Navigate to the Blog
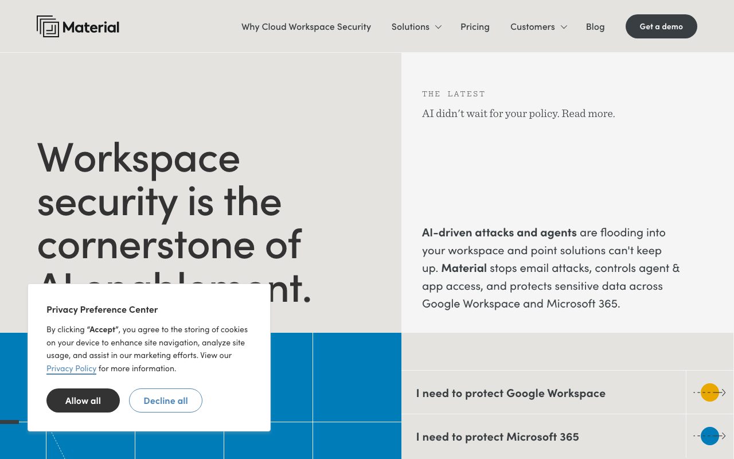Screen dimensions: 734x459 [595, 27]
